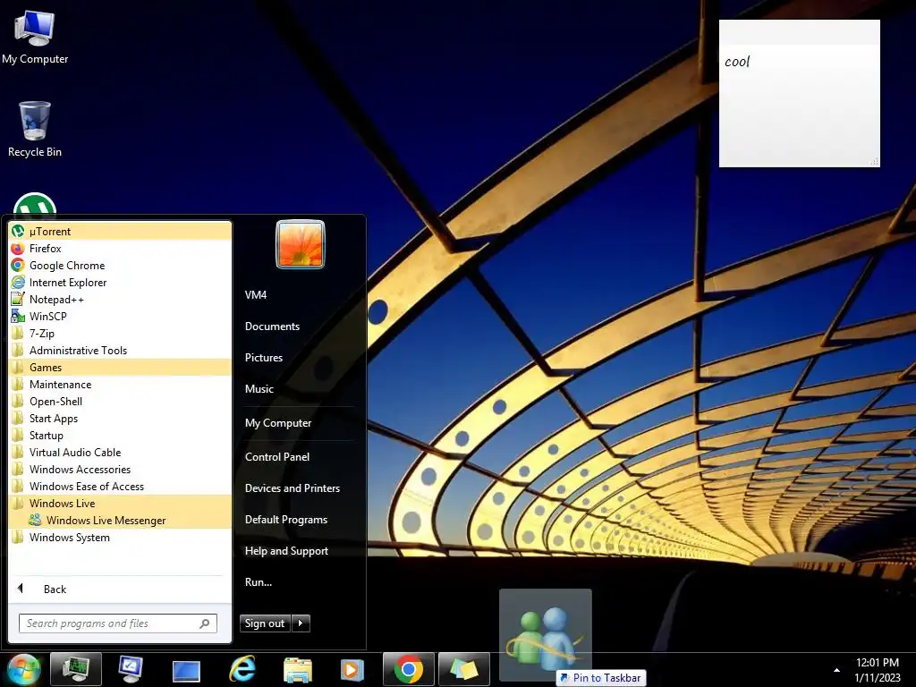Collapse the Windows Live folder

pyautogui.click(x=121, y=503)
